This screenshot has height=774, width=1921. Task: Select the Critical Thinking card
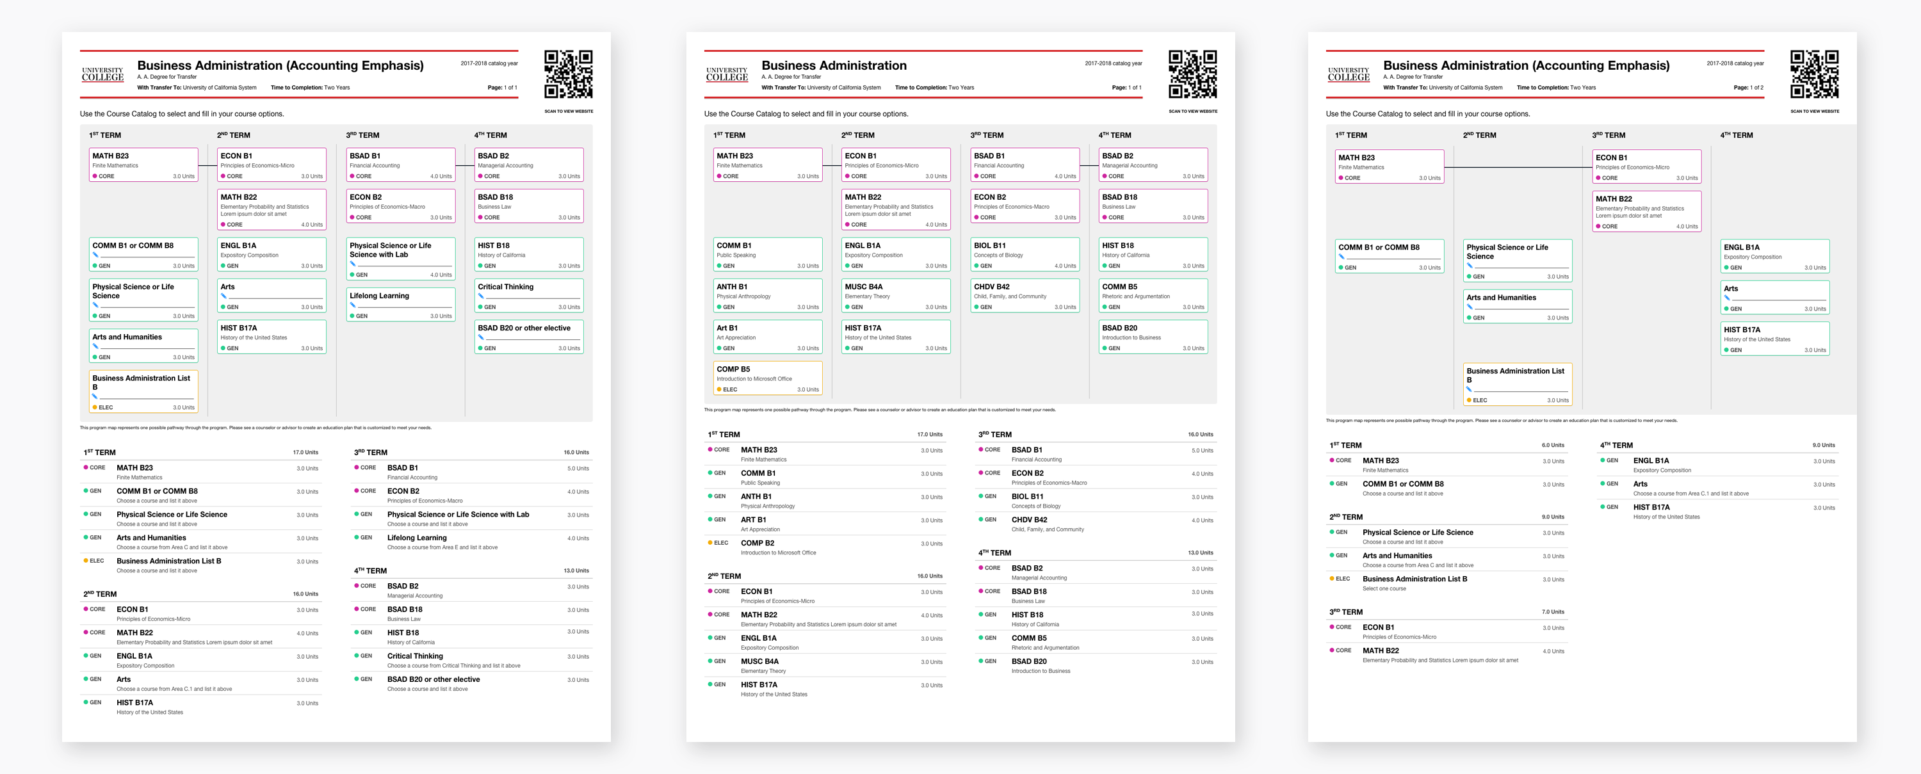coord(530,295)
